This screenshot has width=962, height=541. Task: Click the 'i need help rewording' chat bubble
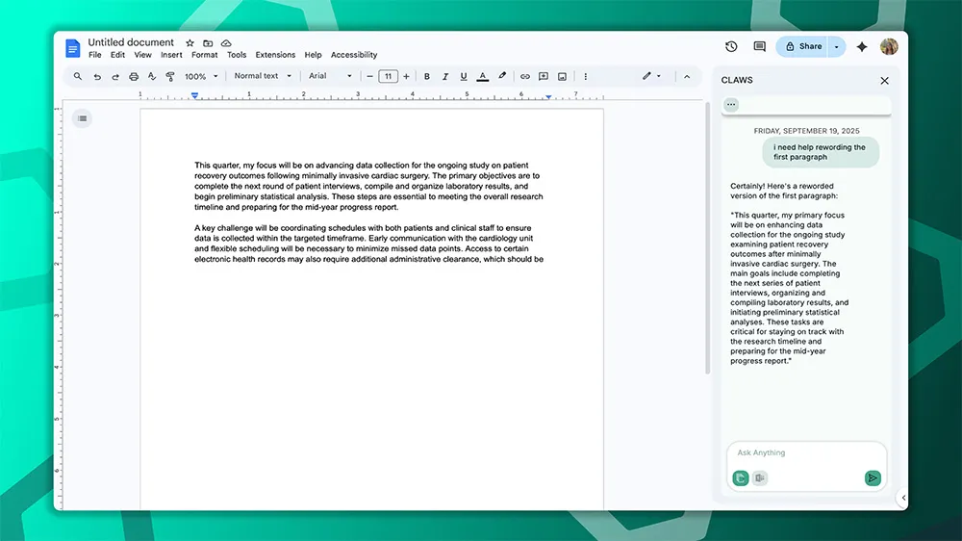pos(821,152)
